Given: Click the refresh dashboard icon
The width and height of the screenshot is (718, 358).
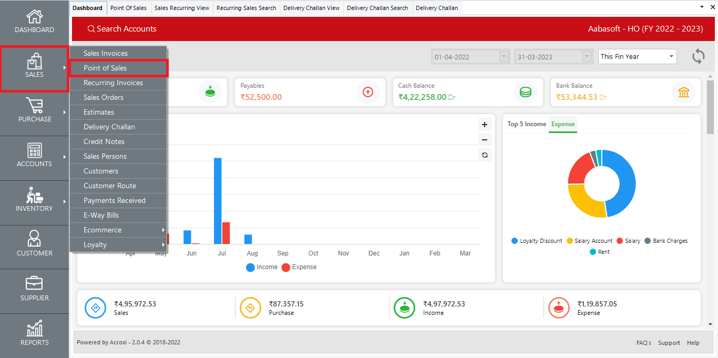Looking at the screenshot, I should pos(698,56).
